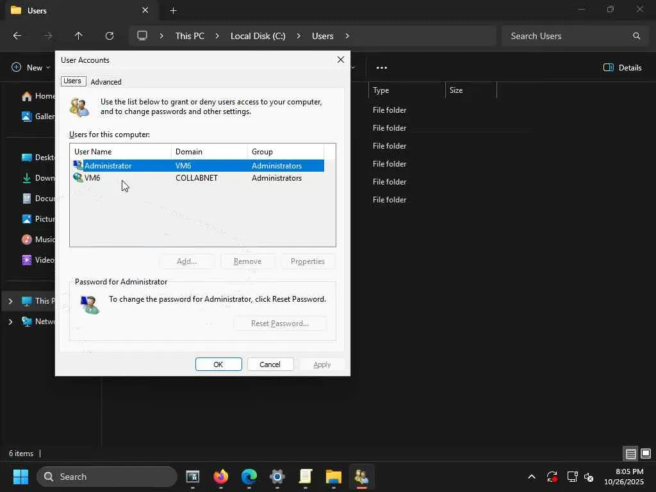Click the muted volume tray icon

click(589, 477)
